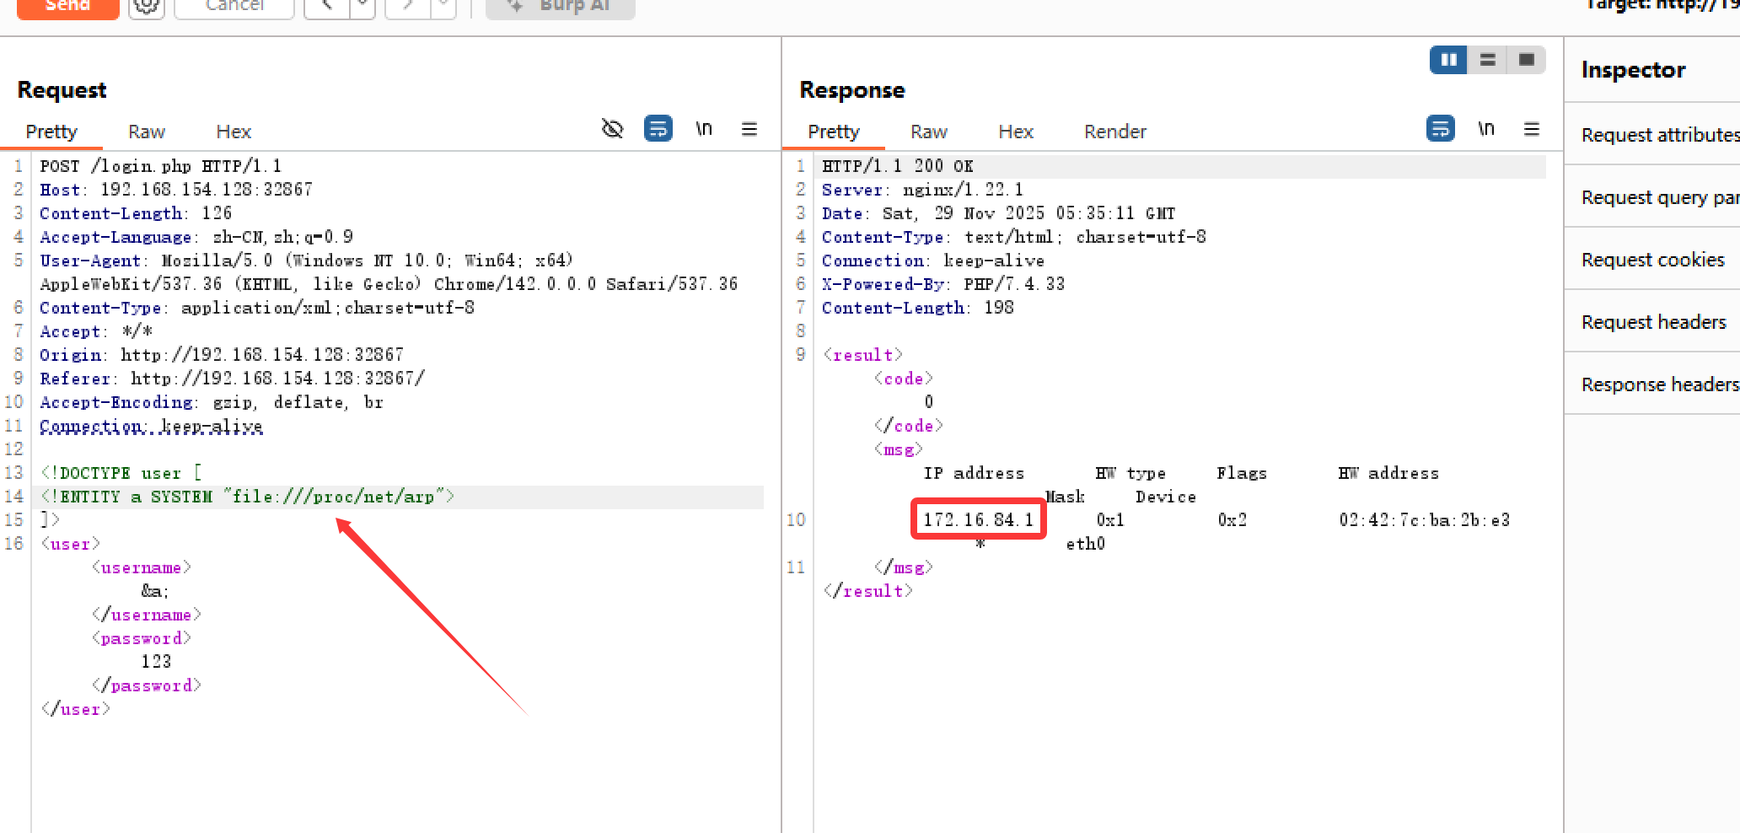Go back to previous request in history
This screenshot has width=1740, height=833.
point(327,7)
